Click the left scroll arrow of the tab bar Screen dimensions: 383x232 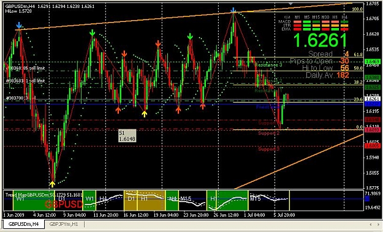point(371,224)
